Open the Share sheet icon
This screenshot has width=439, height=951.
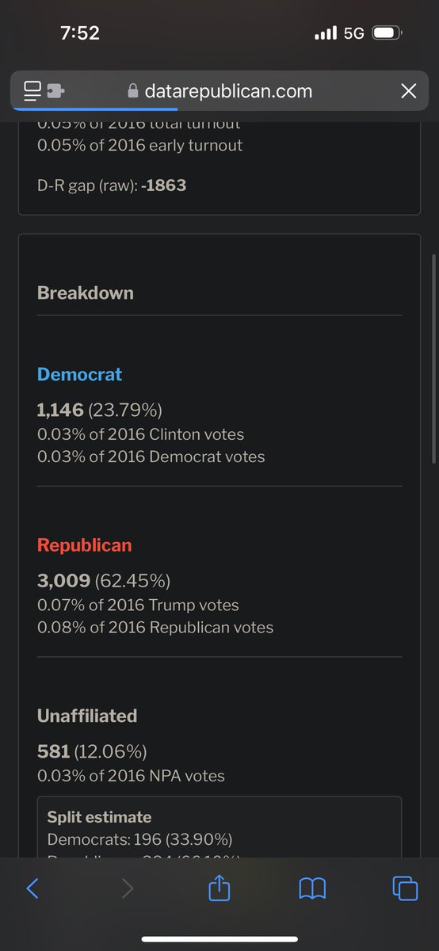[219, 888]
